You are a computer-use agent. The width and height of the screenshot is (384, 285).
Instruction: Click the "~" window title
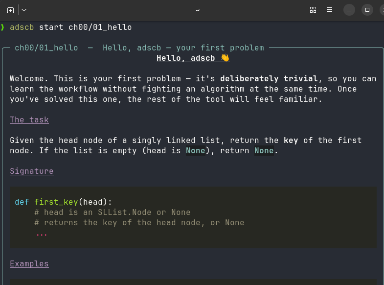[198, 10]
